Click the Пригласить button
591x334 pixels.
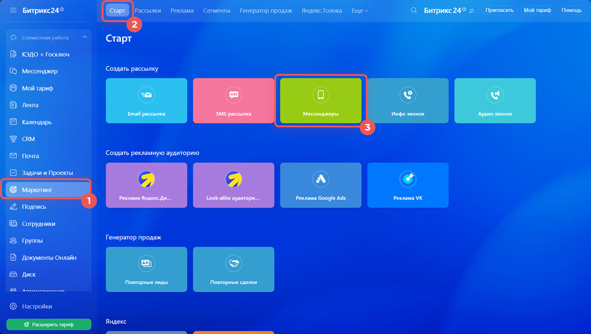coord(500,10)
